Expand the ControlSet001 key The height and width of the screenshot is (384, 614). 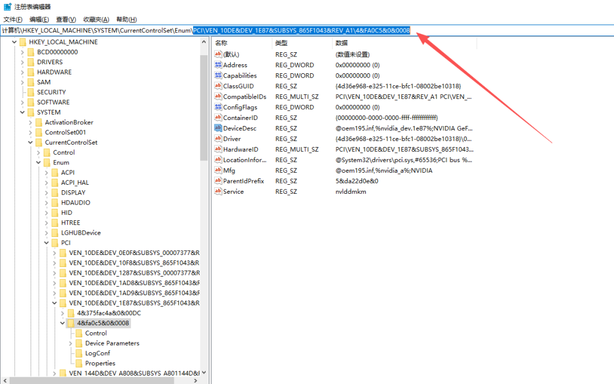30,133
